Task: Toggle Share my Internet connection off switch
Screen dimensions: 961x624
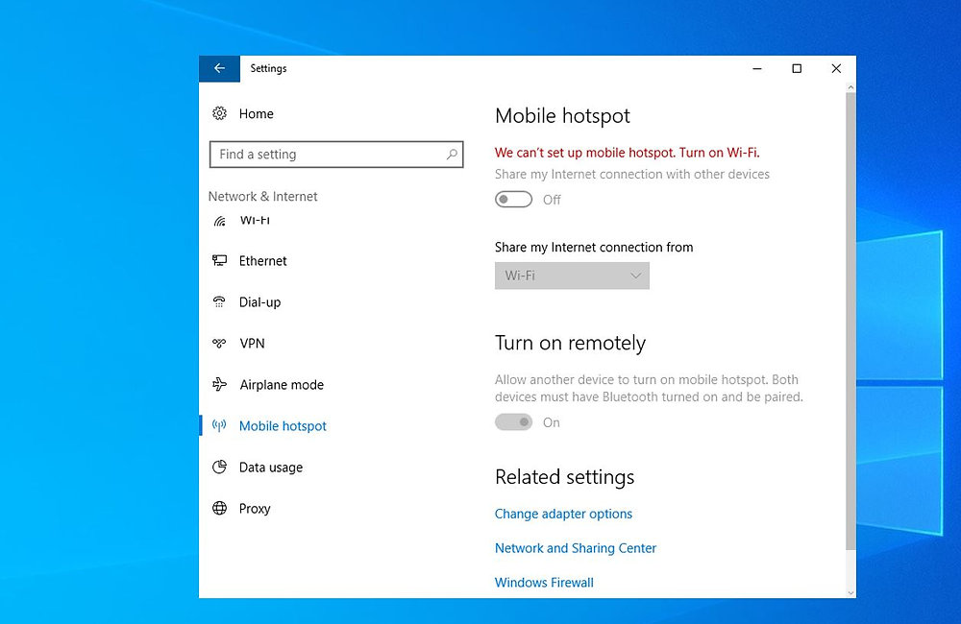Action: [x=513, y=199]
